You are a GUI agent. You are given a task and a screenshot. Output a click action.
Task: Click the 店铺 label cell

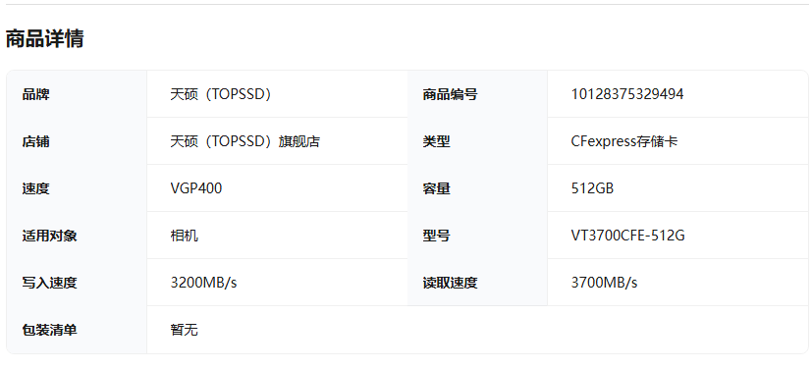(x=77, y=141)
